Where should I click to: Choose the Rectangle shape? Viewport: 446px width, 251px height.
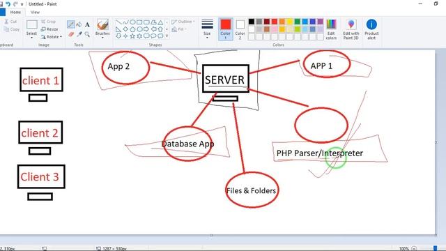pos(139,22)
